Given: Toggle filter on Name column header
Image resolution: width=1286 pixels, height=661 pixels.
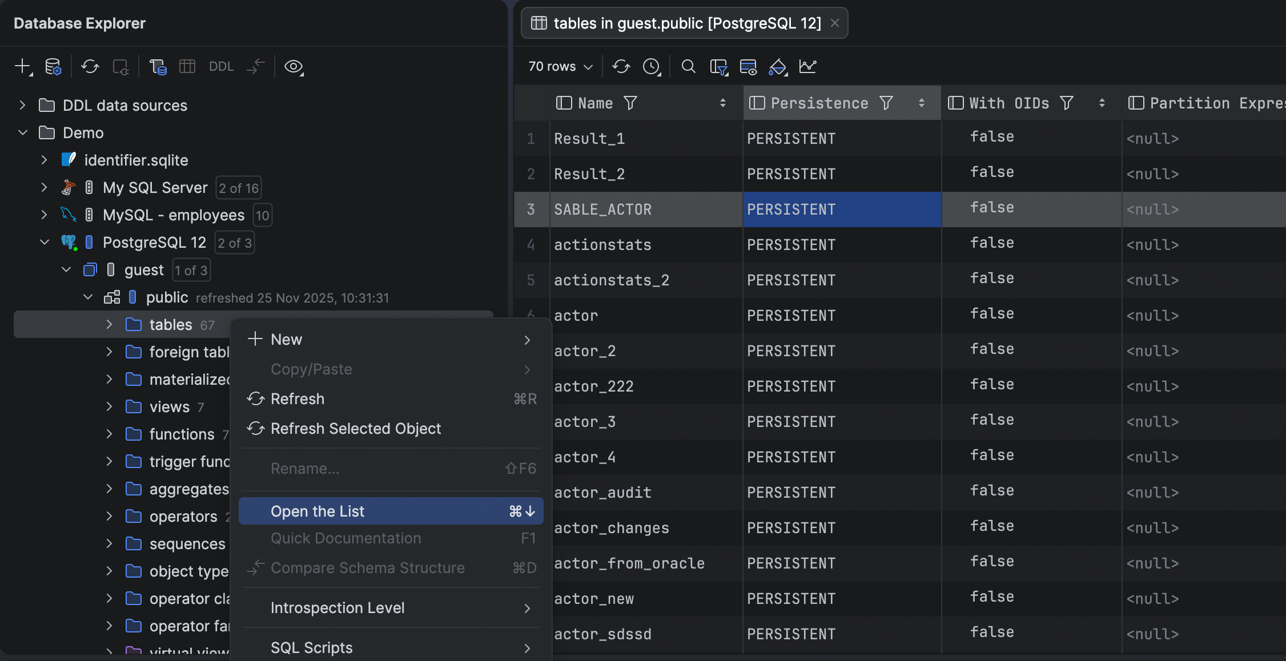Looking at the screenshot, I should [630, 103].
